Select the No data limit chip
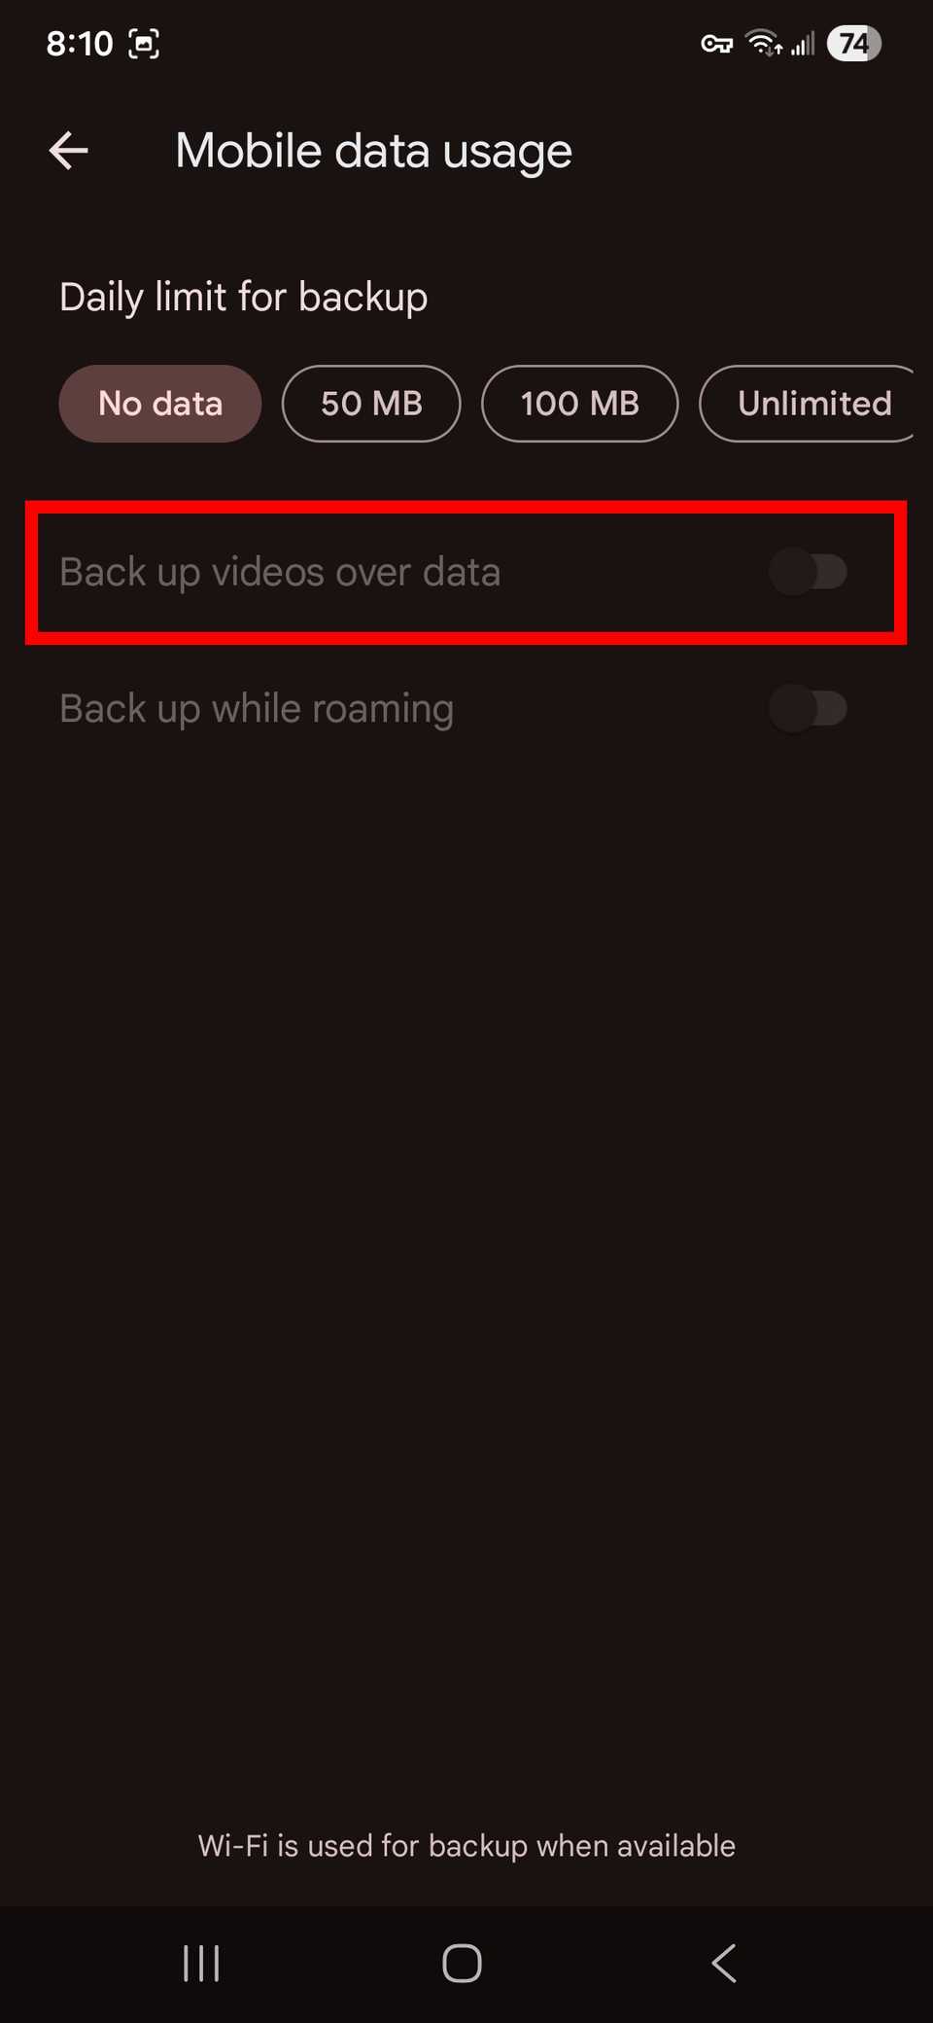 click(160, 404)
